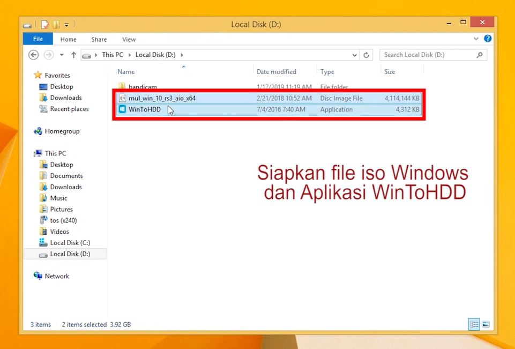Open the tos (x240) location

[x=58, y=220]
